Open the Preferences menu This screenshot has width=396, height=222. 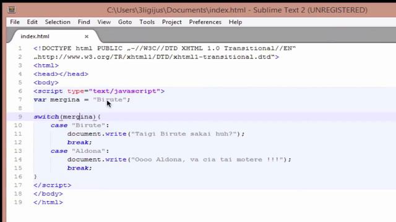tap(205, 22)
